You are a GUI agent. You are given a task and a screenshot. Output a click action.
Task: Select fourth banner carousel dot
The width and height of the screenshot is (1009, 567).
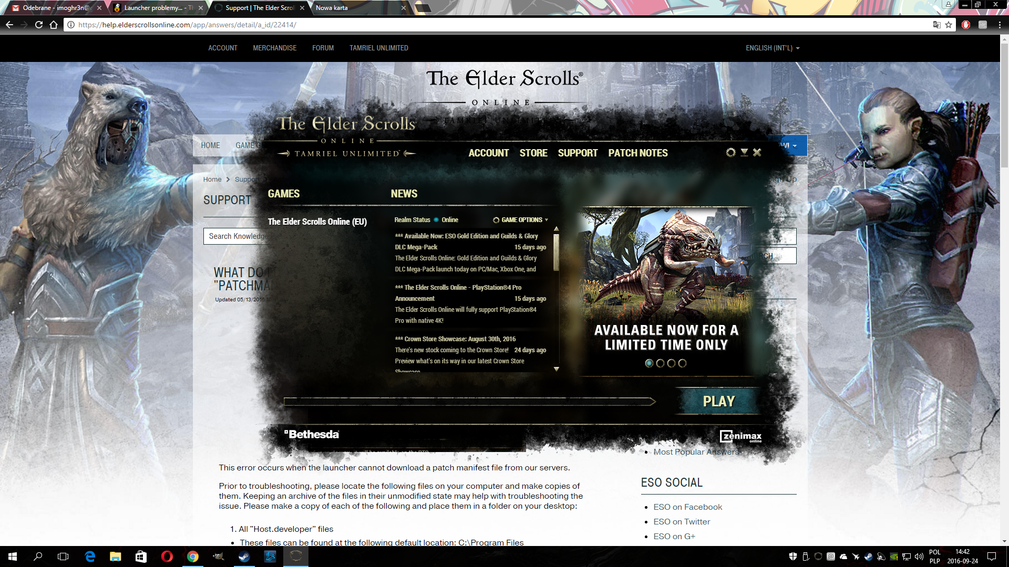[x=682, y=363]
